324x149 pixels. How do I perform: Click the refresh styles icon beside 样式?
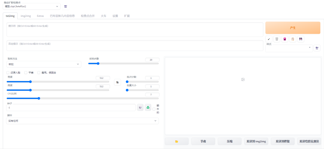click(317, 48)
